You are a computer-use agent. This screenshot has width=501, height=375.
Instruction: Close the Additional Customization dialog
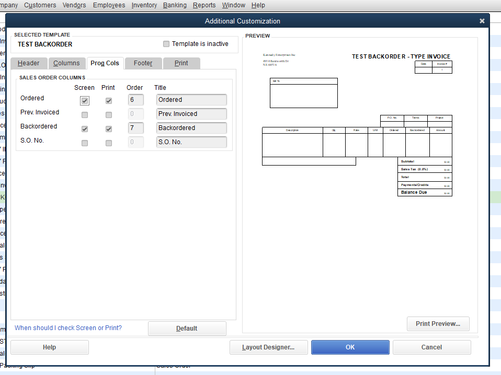[482, 21]
